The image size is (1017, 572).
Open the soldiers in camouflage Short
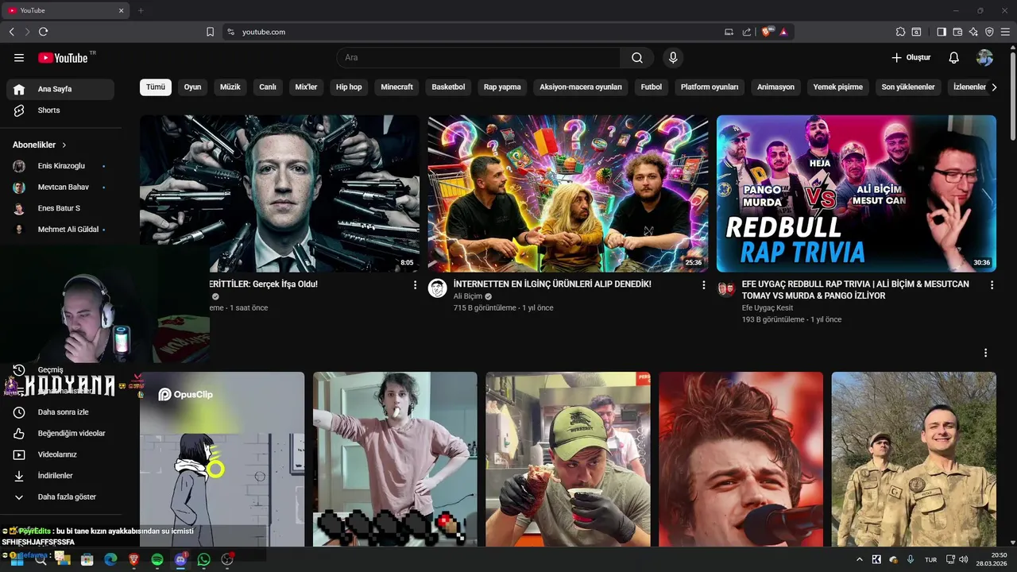[x=914, y=459]
